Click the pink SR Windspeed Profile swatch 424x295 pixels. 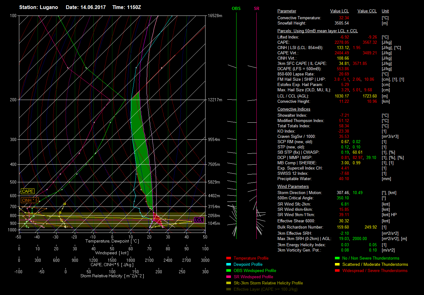pos(229,277)
